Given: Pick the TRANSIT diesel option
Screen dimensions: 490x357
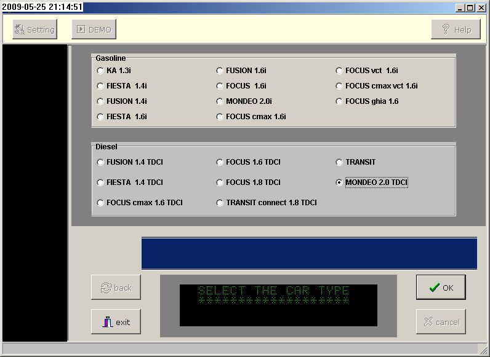Looking at the screenshot, I should click(x=340, y=162).
